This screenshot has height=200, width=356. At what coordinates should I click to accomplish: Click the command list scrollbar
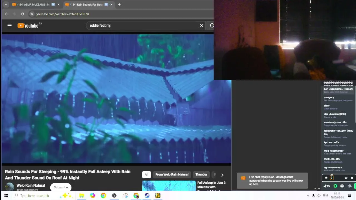pyautogui.click(x=355, y=104)
